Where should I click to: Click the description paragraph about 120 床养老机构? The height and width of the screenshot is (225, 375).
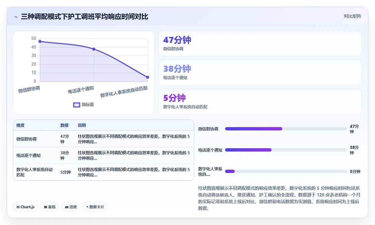pos(279,198)
